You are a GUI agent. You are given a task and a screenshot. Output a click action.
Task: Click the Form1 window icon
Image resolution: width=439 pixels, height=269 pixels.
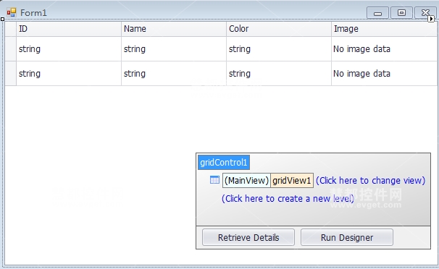click(12, 12)
